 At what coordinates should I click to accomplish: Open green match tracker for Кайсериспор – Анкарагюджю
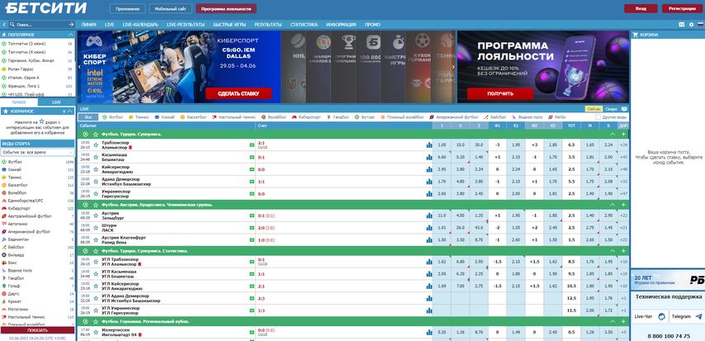pos(252,169)
